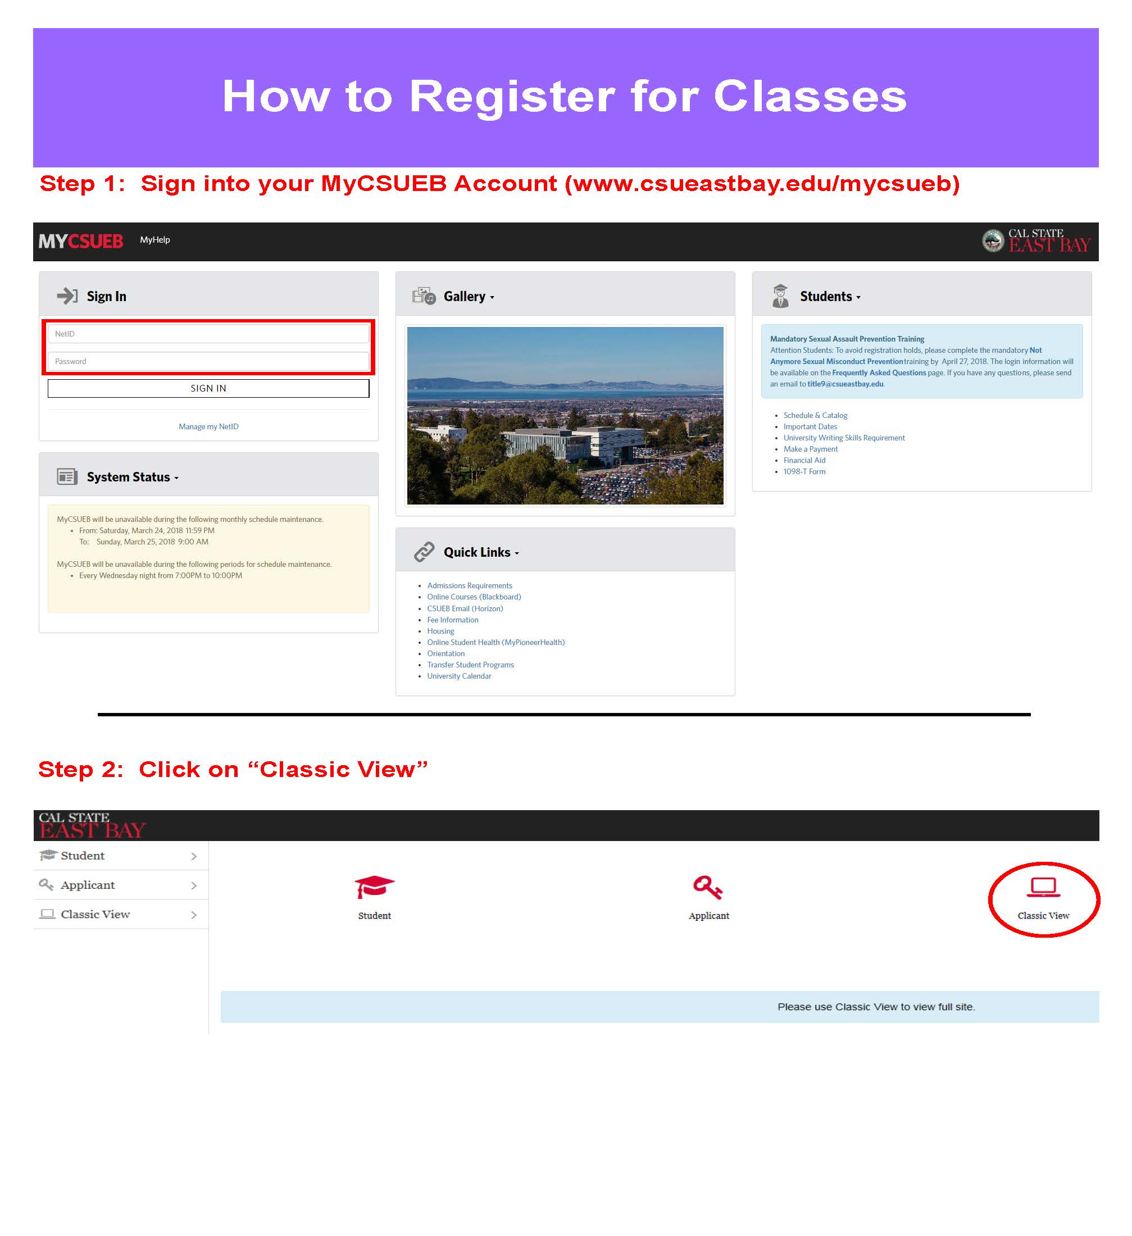Expand the Classic View menu item
Viewport: 1132px width, 1236px height.
[195, 913]
